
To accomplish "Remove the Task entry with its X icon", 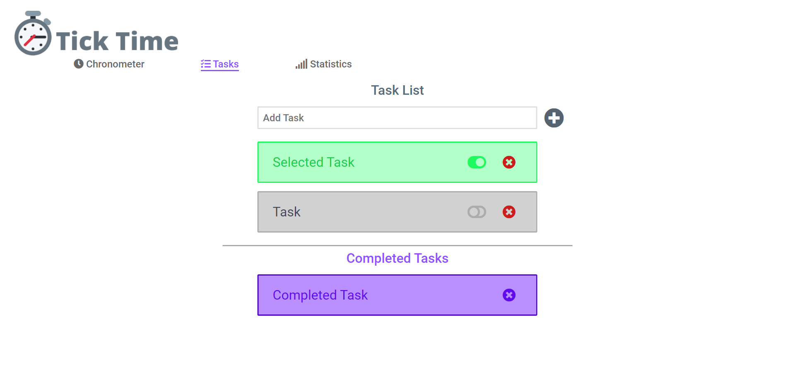I will point(509,212).
